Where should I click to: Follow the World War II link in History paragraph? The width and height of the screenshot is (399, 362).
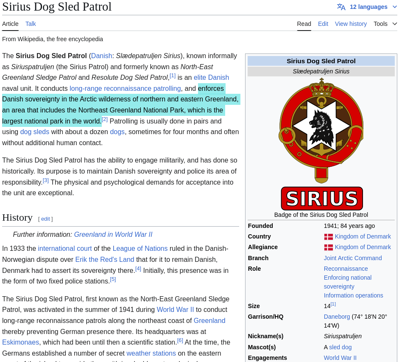tap(175, 309)
